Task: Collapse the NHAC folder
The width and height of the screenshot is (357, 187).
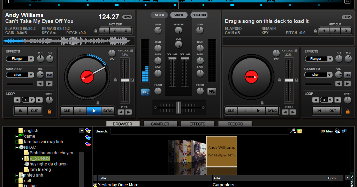Action: point(17,147)
